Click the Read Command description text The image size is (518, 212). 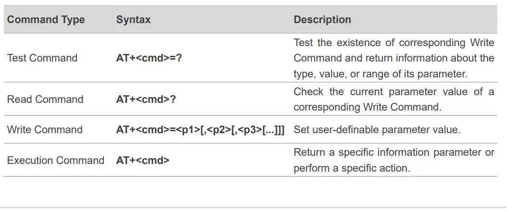click(394, 100)
